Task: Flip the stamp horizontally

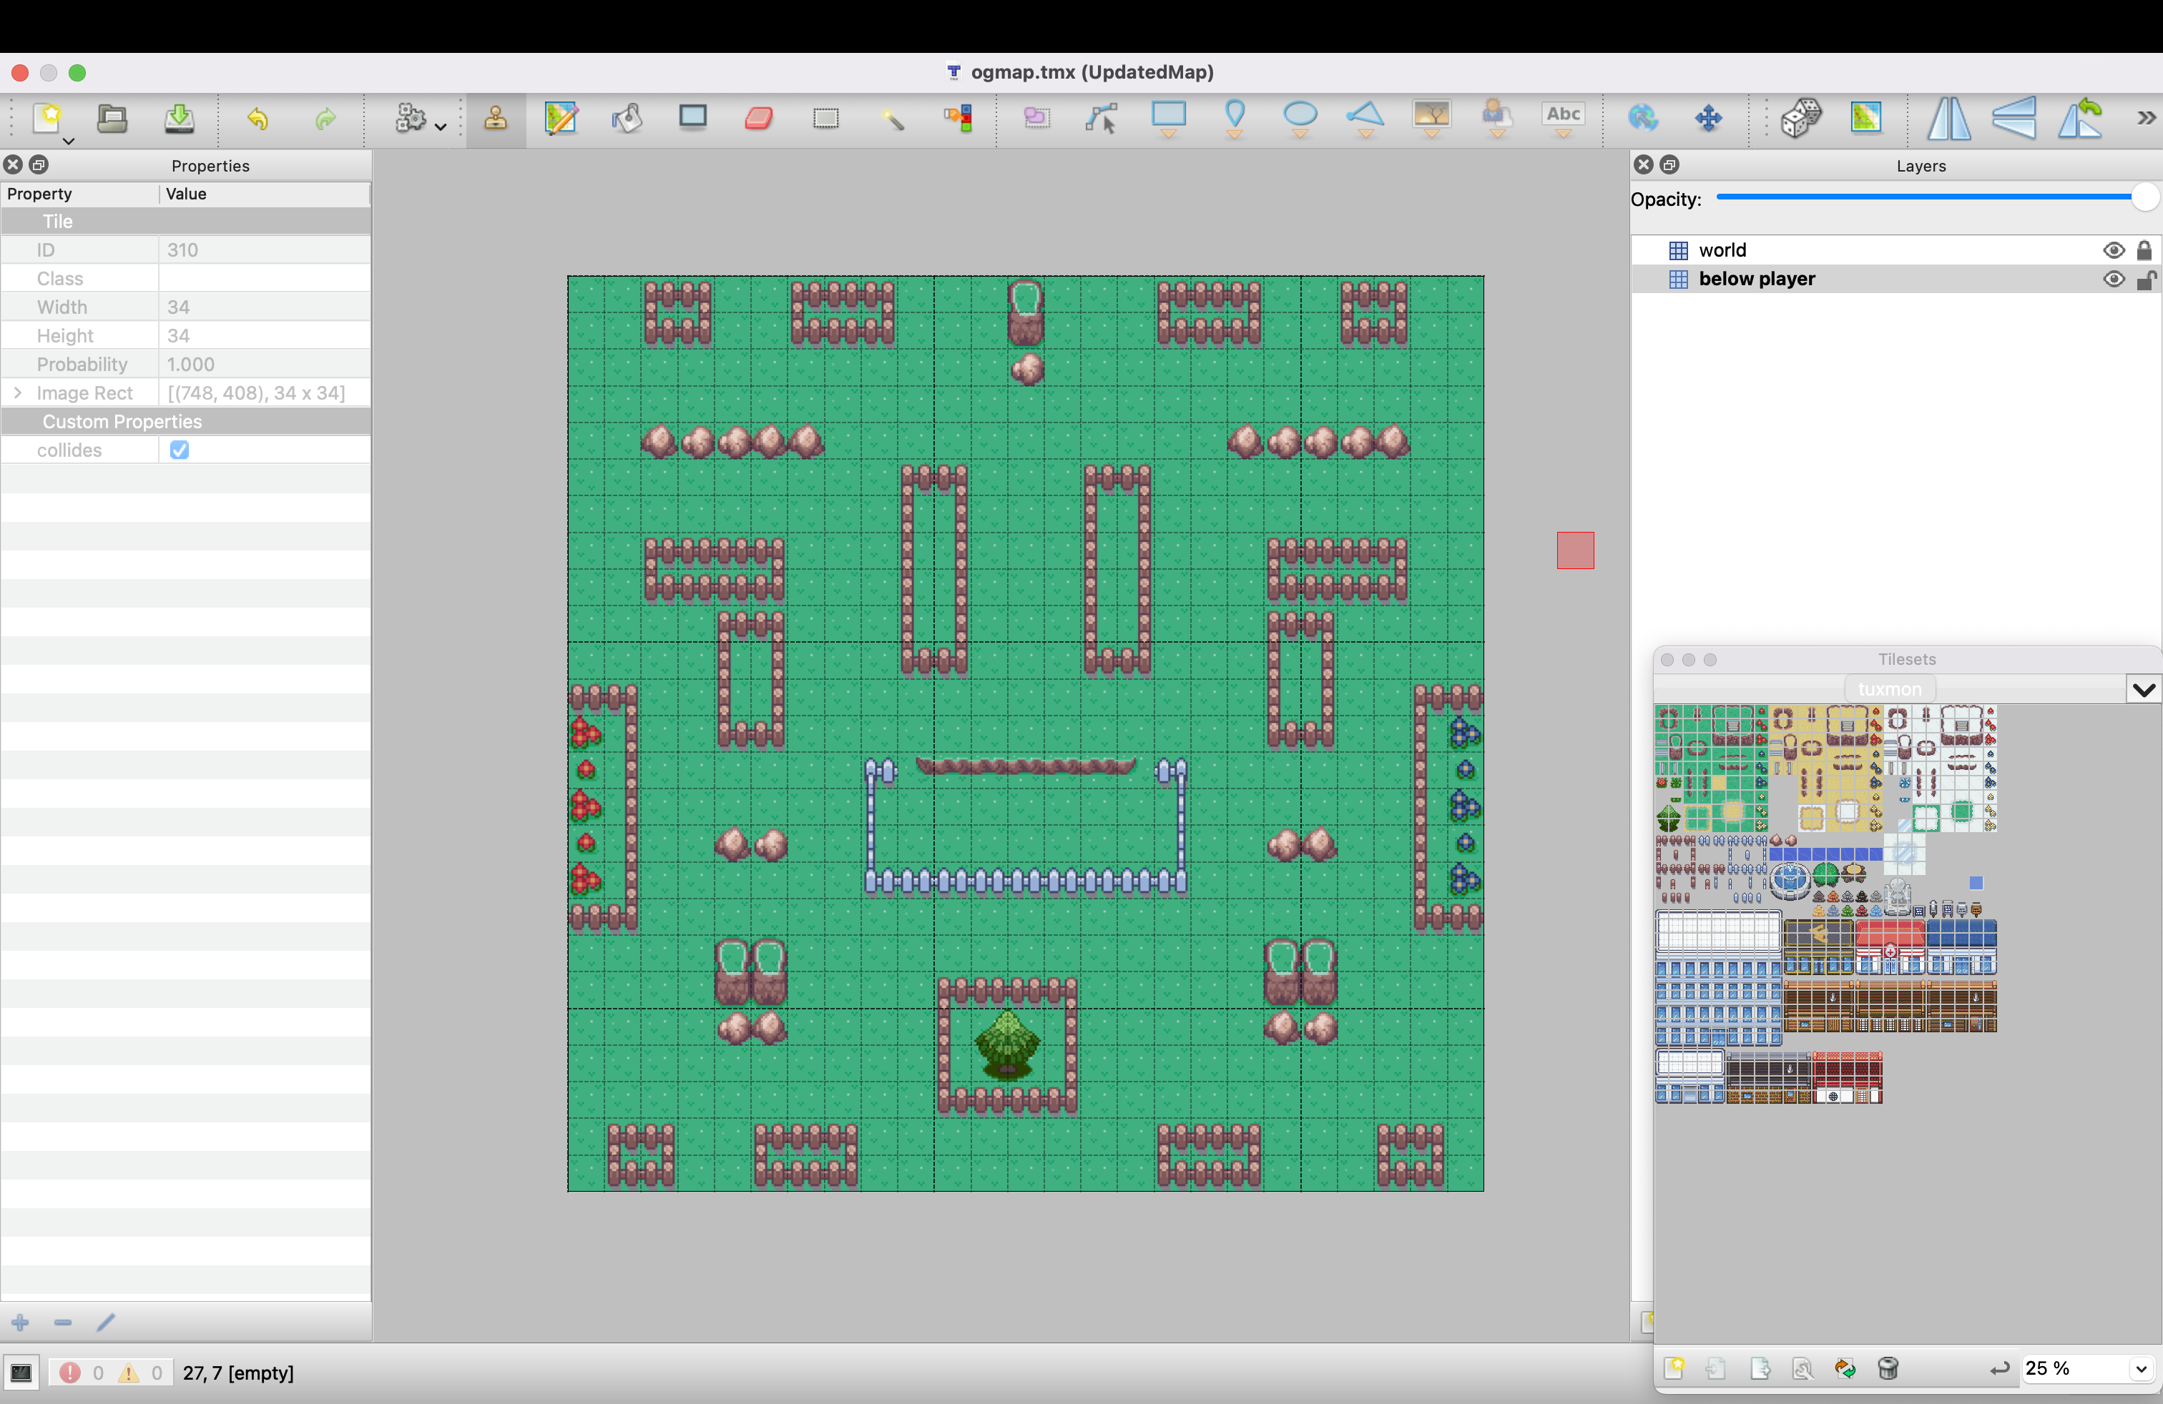Action: coord(1948,119)
